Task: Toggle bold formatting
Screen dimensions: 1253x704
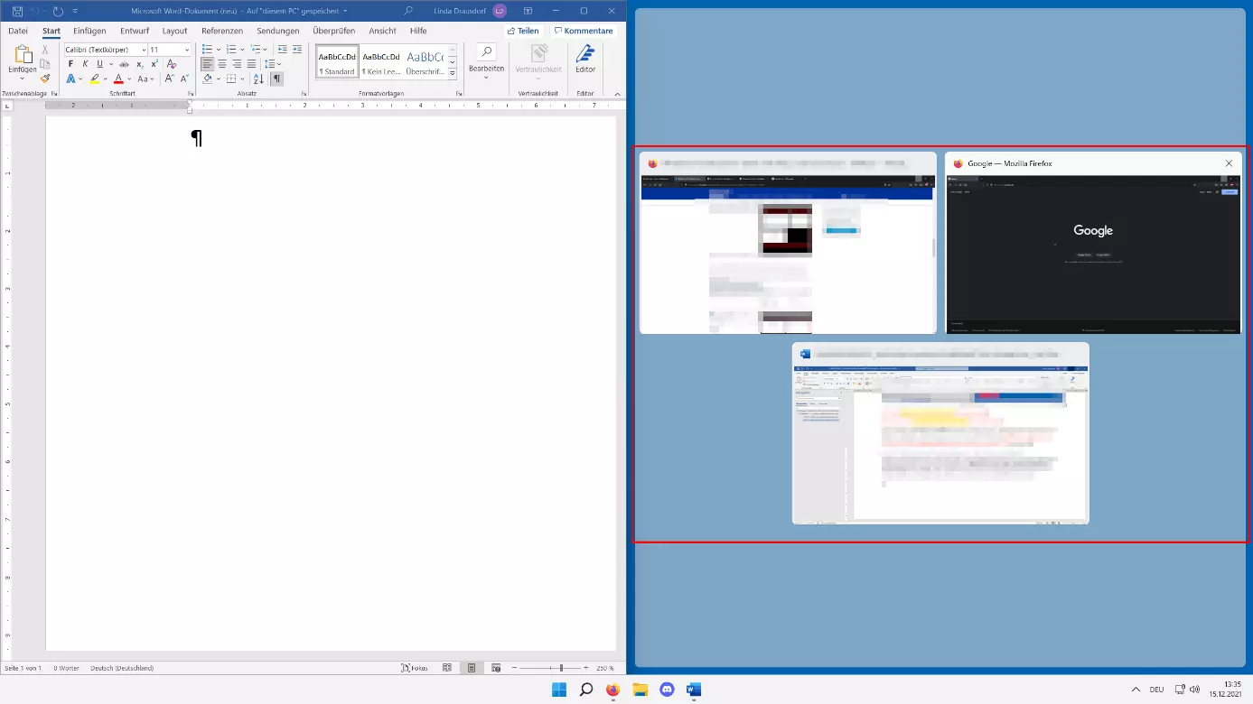Action: pyautogui.click(x=70, y=64)
